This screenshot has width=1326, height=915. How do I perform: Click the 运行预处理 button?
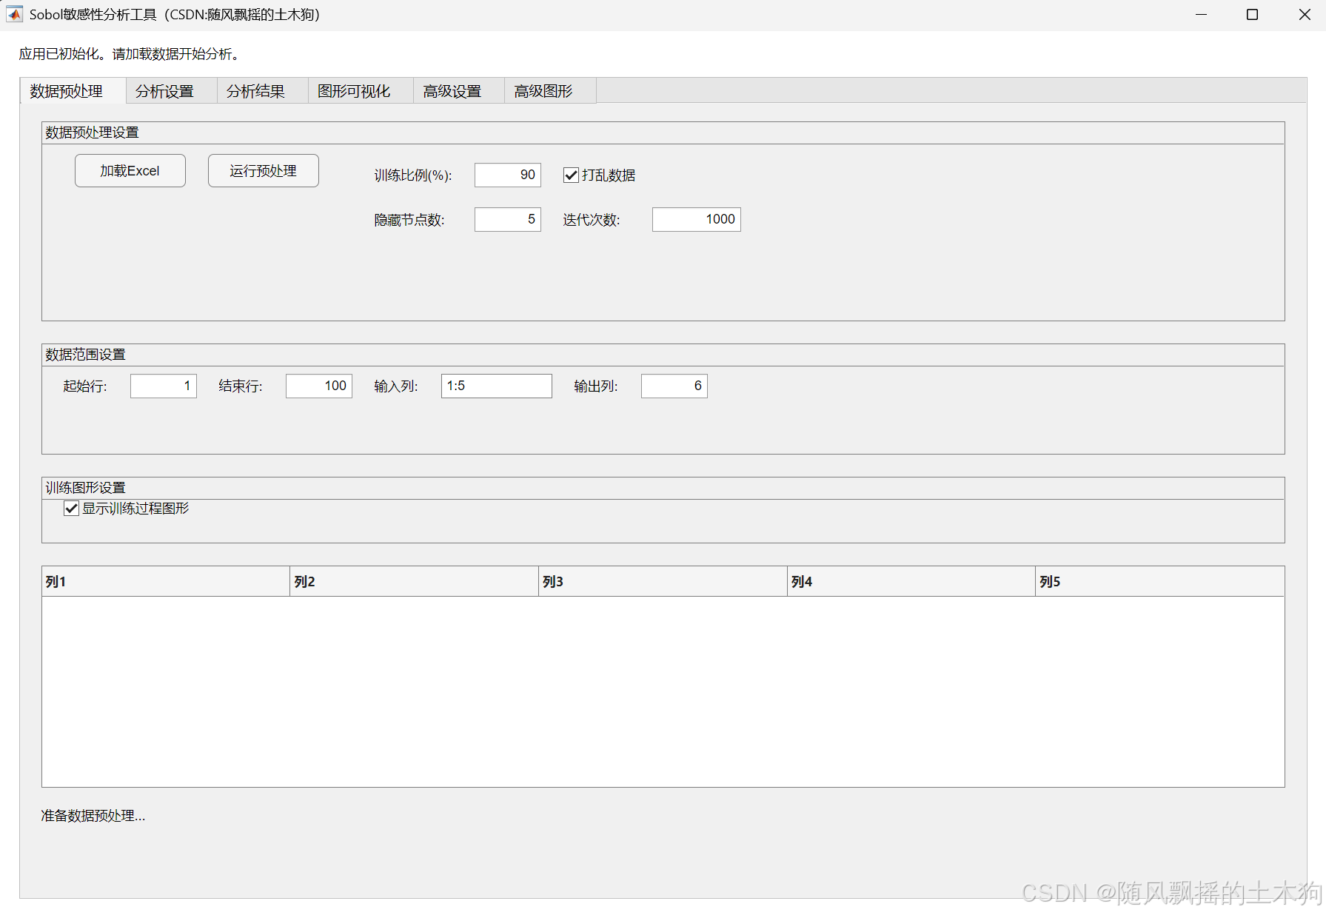[x=264, y=171]
